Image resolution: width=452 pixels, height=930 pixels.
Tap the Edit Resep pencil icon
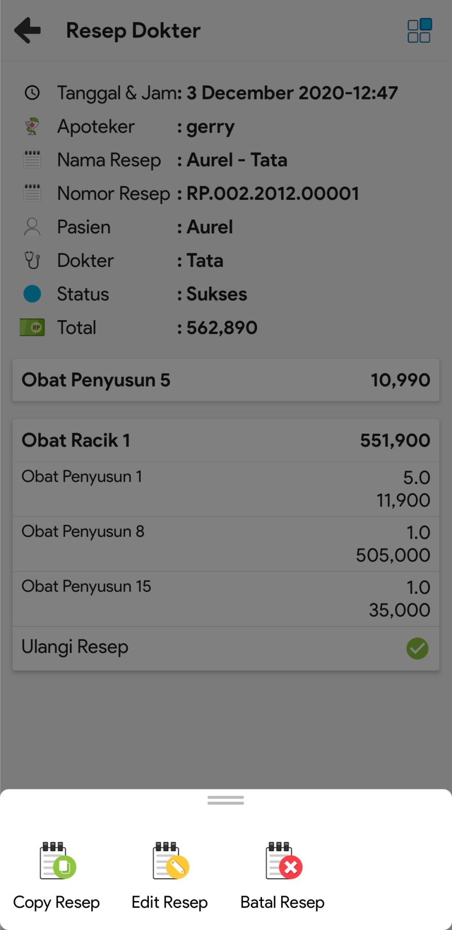pyautogui.click(x=170, y=860)
